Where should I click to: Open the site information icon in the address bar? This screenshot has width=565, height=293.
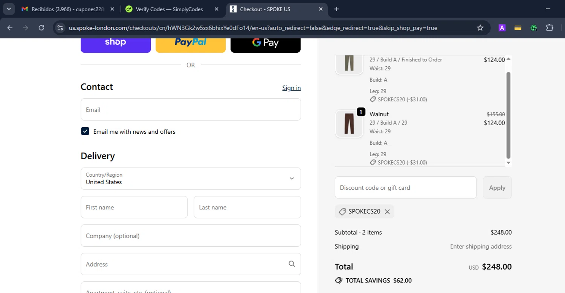point(60,28)
